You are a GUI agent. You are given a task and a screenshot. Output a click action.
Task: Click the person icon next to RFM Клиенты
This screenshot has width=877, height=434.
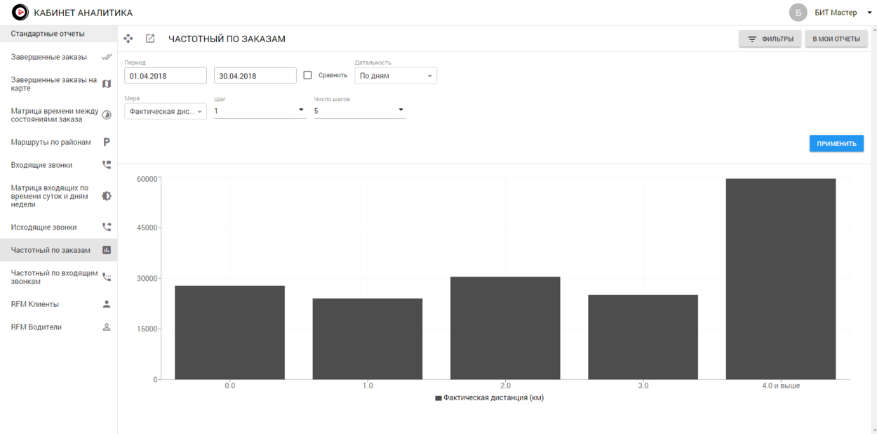pos(107,304)
